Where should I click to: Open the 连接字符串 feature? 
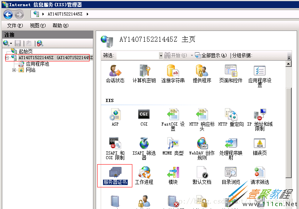point(173,74)
